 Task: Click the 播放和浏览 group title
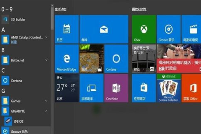pyautogui.click(x=139, y=9)
